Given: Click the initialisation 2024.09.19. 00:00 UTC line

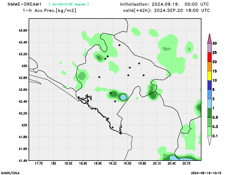Looking at the screenshot, I should (x=164, y=4).
